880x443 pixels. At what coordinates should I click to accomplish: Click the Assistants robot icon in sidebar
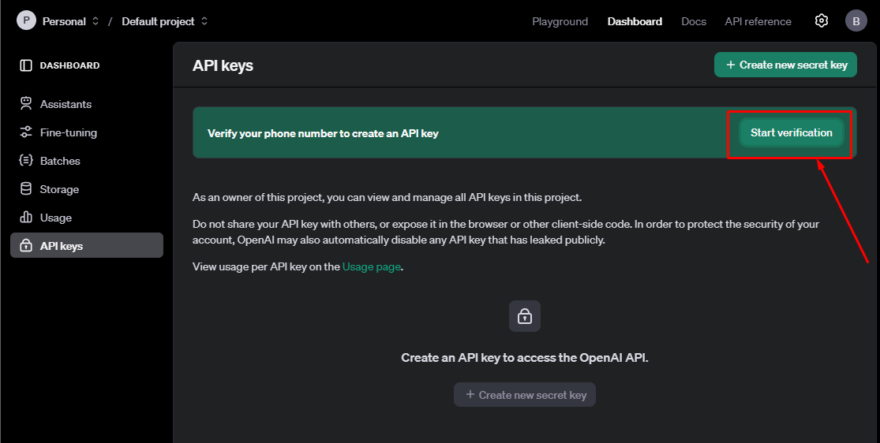coord(26,104)
